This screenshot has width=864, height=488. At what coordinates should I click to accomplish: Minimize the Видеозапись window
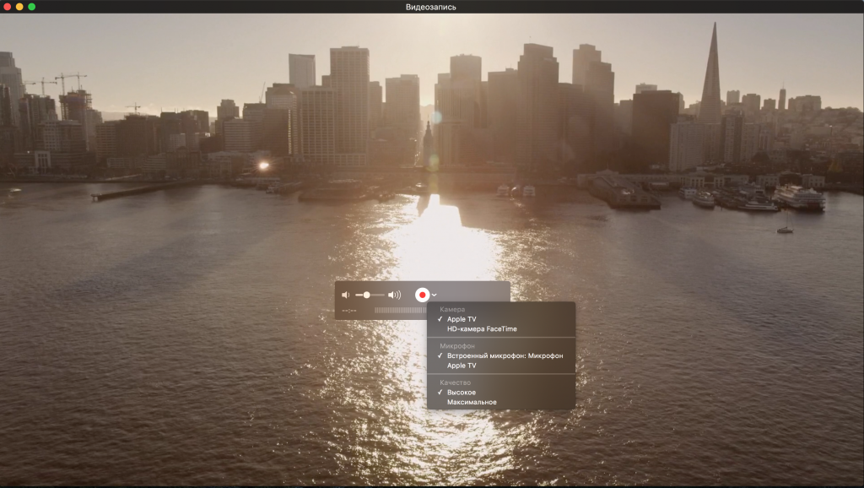click(x=19, y=7)
